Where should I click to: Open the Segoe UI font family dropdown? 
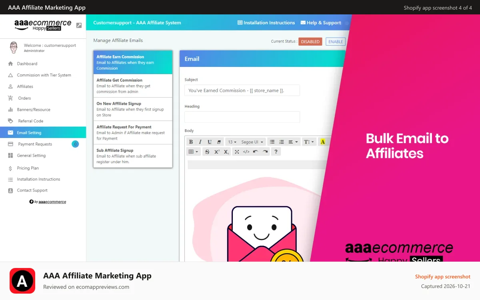tap(252, 142)
